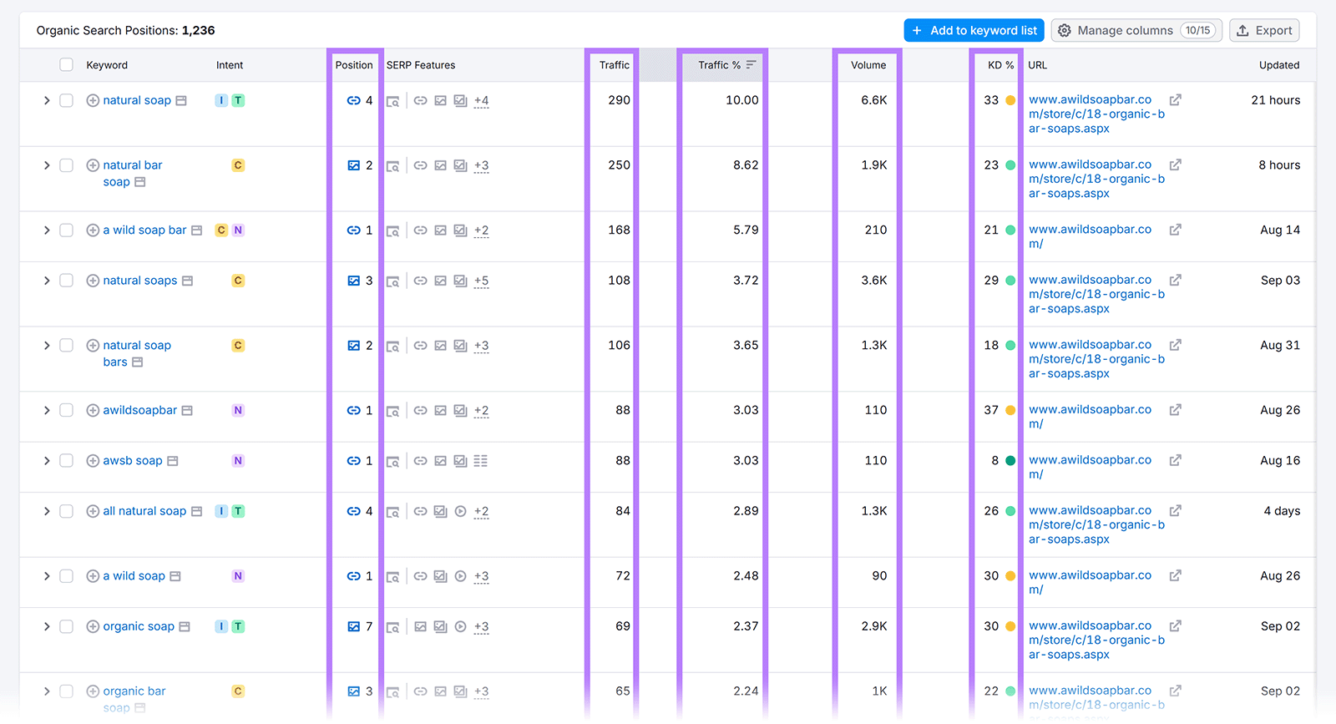This screenshot has height=724, width=1336.
Task: Expand the awsb soap row details
Action: [x=47, y=461]
